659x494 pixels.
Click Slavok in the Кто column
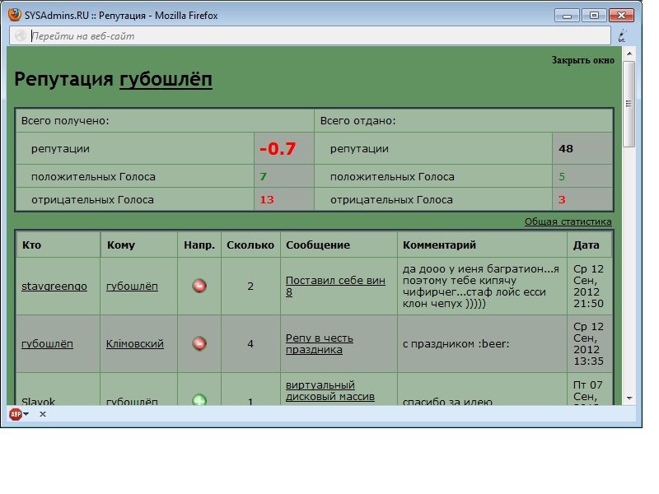(x=38, y=401)
